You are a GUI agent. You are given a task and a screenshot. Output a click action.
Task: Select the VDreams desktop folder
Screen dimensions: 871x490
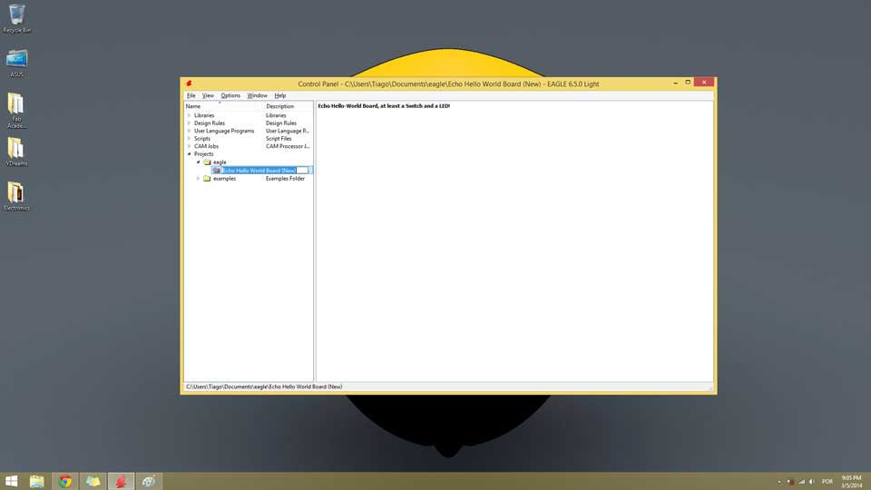[16, 152]
